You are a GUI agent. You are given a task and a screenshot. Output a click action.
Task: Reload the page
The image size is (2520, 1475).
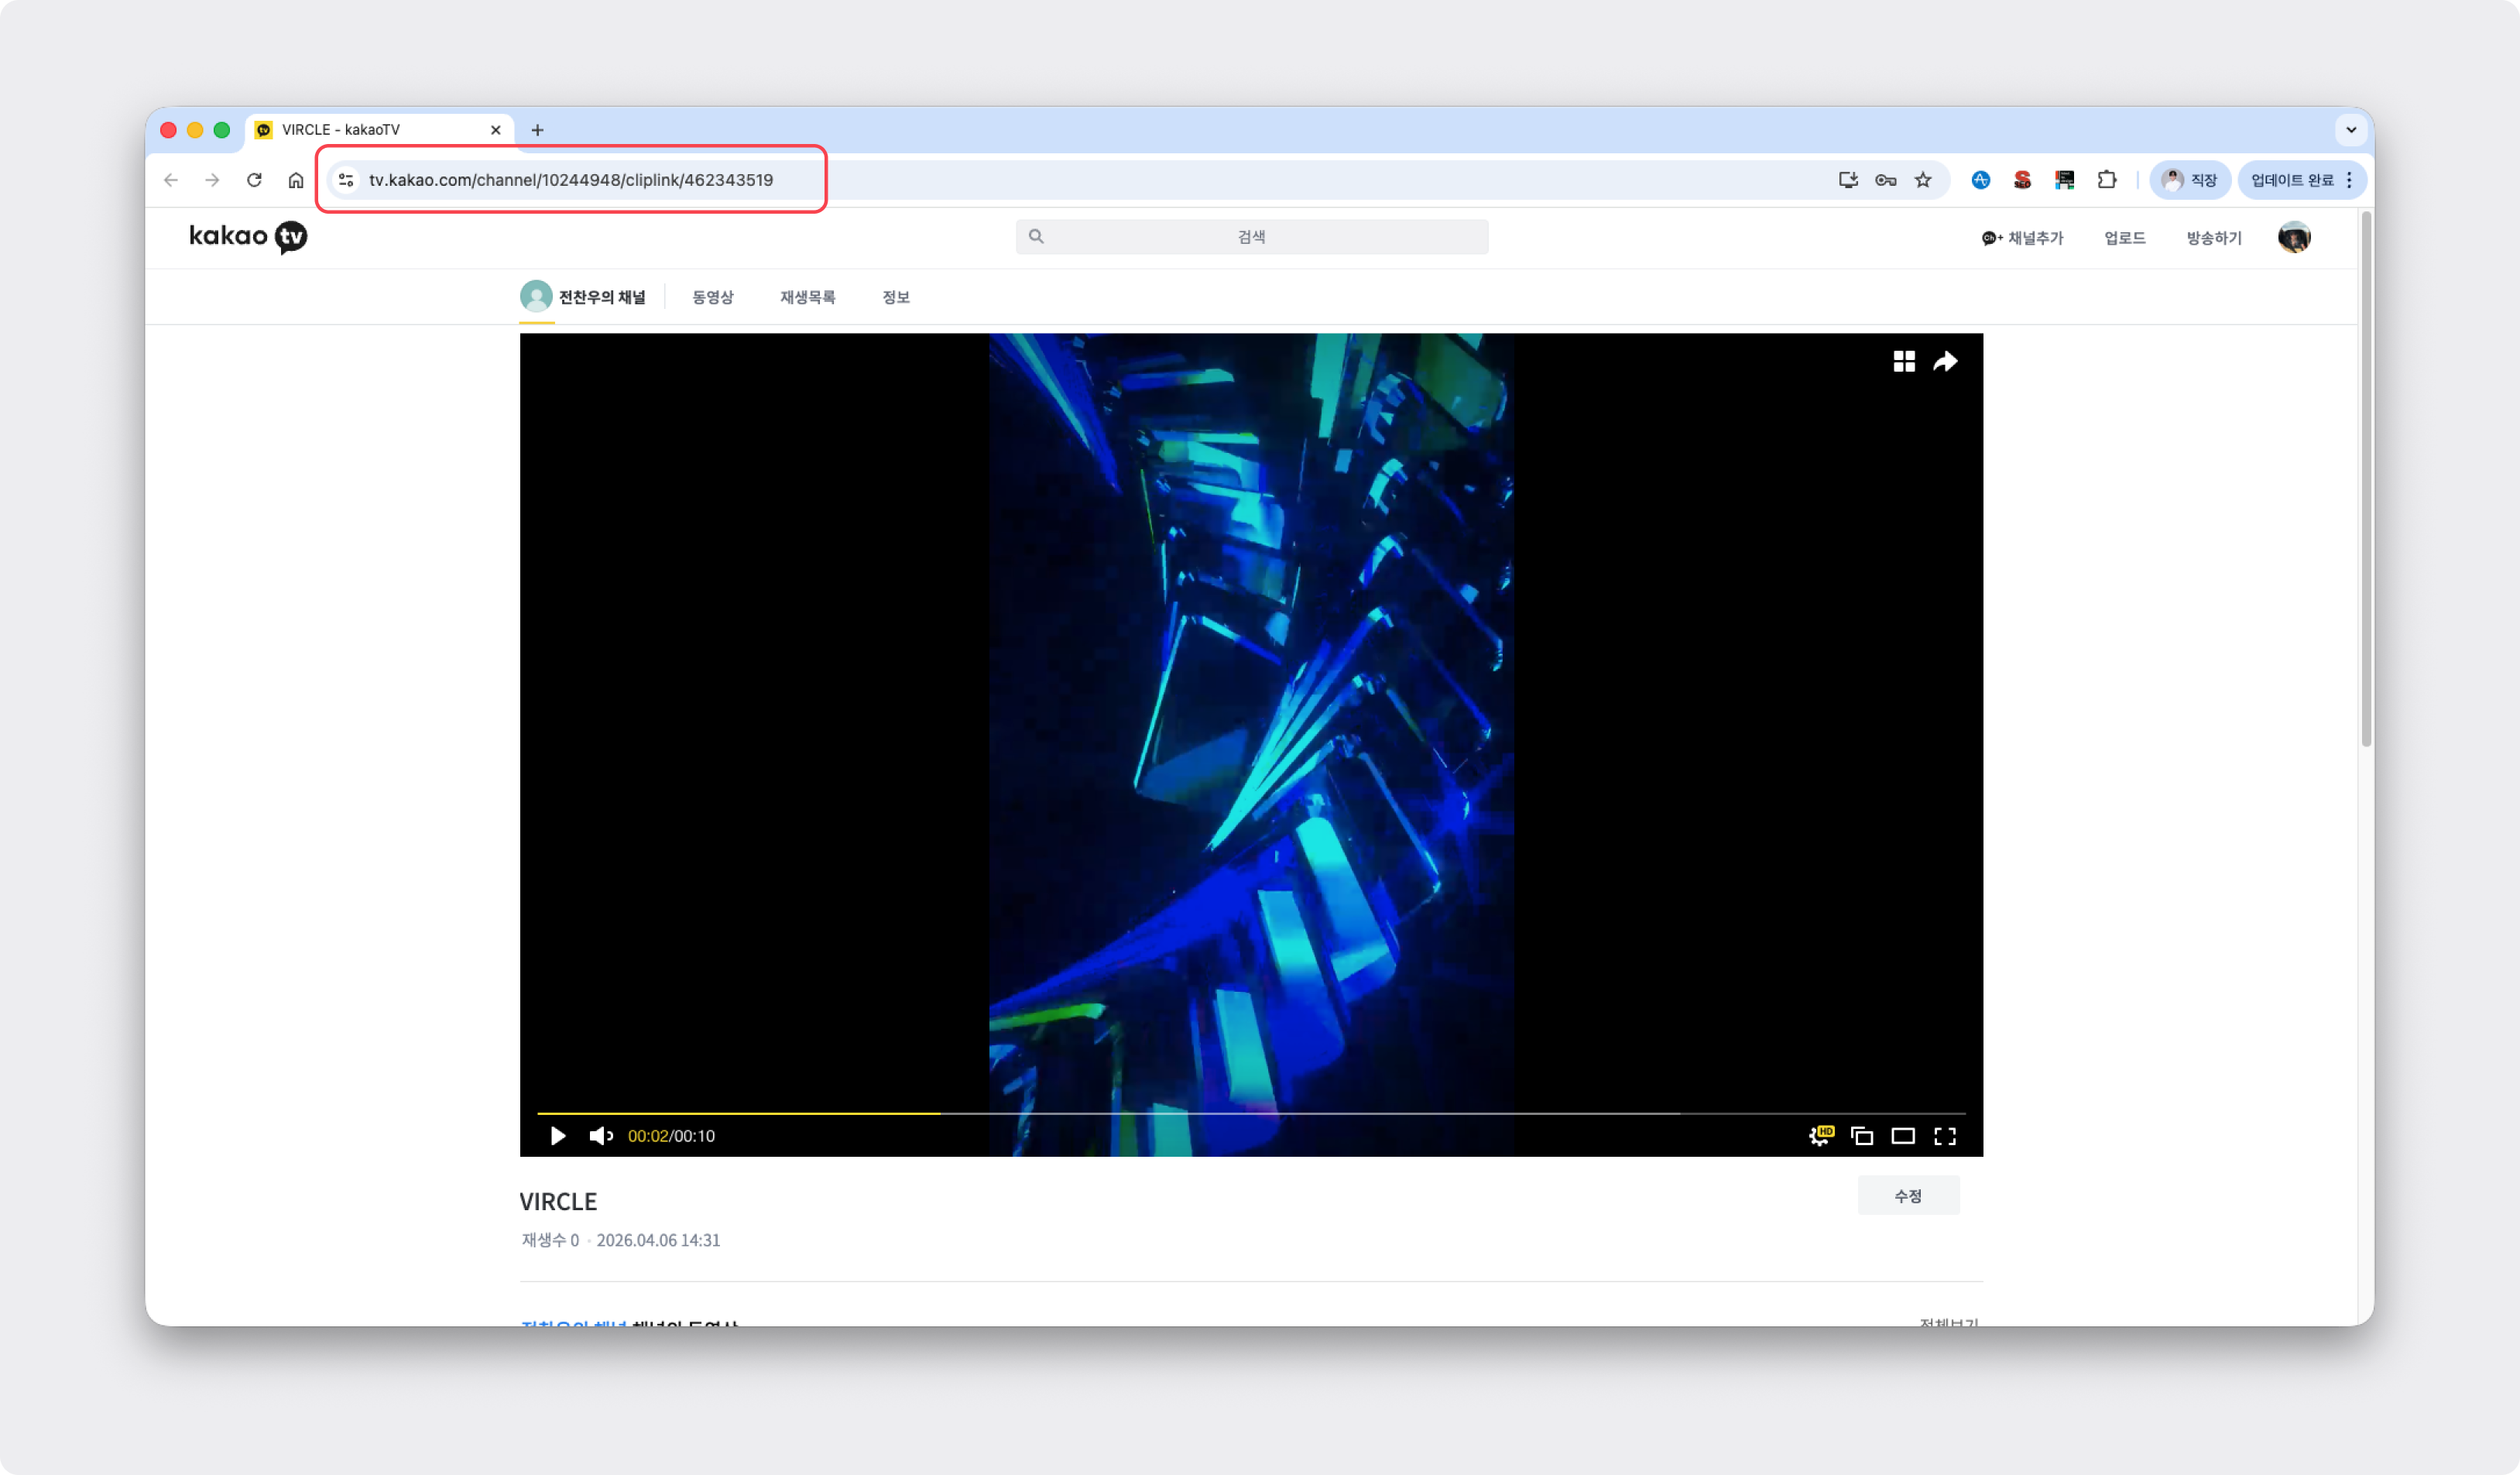click(x=254, y=180)
